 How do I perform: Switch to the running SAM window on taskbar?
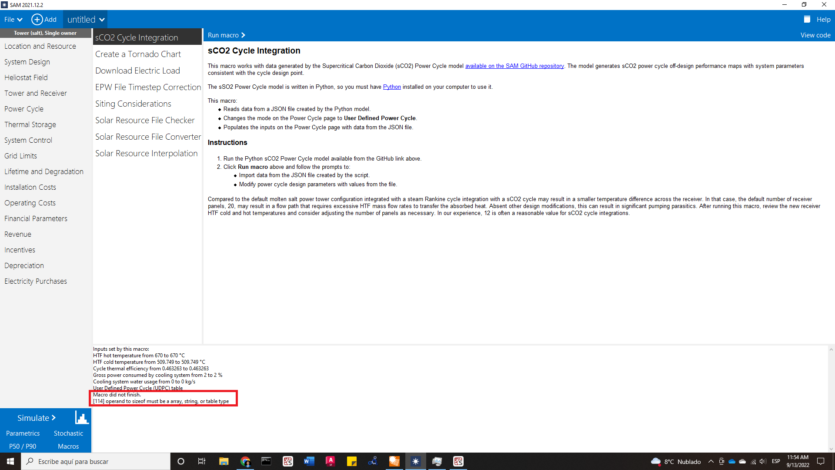coord(416,461)
